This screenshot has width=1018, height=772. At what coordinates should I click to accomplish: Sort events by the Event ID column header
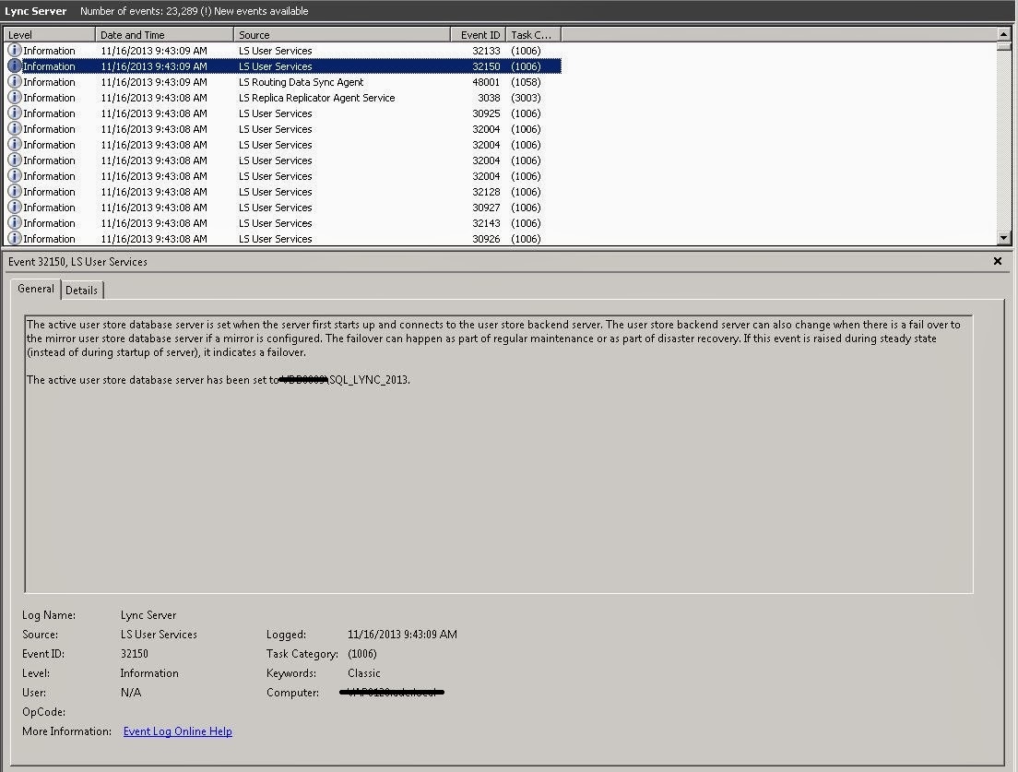coord(478,34)
